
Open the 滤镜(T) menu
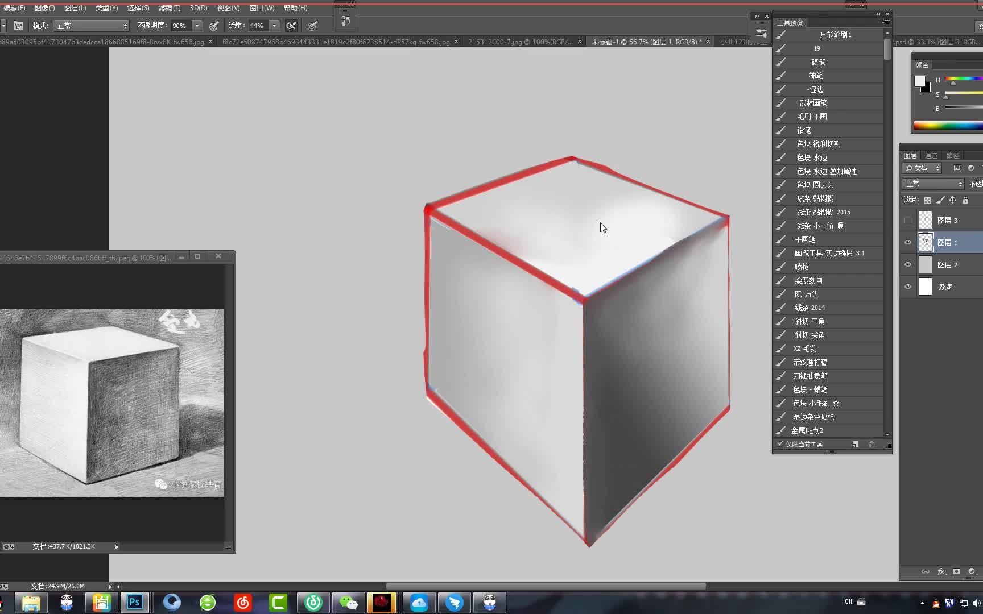[170, 8]
